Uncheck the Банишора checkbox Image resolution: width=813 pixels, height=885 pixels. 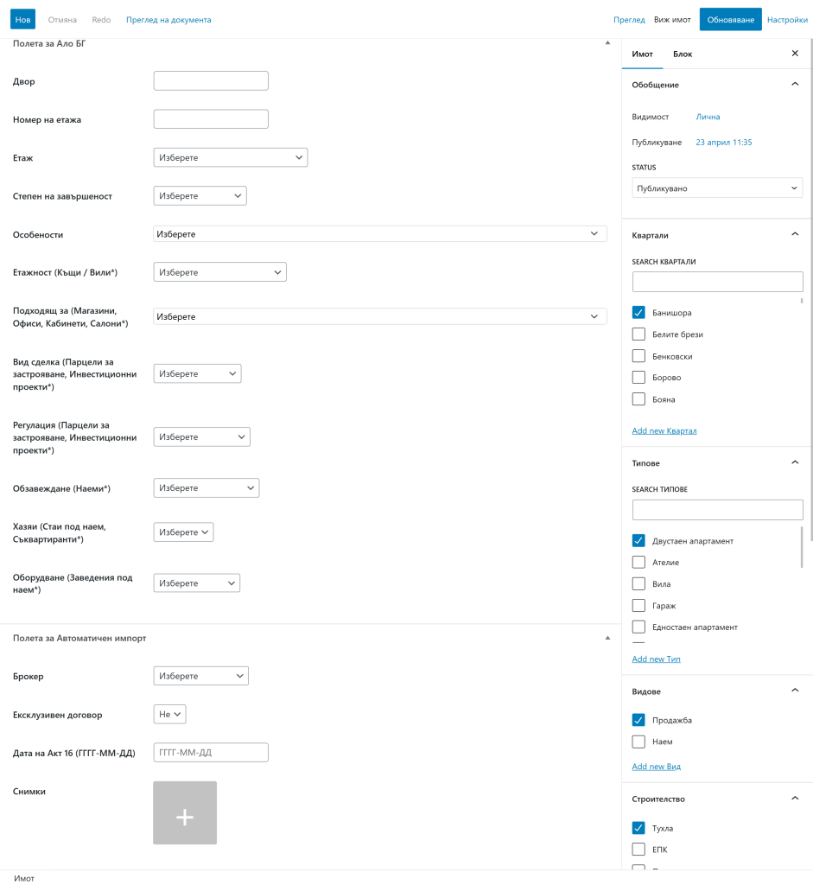click(639, 313)
